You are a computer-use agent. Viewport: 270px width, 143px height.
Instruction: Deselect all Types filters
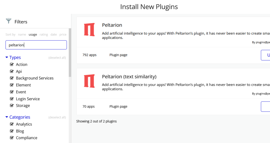click(57, 58)
